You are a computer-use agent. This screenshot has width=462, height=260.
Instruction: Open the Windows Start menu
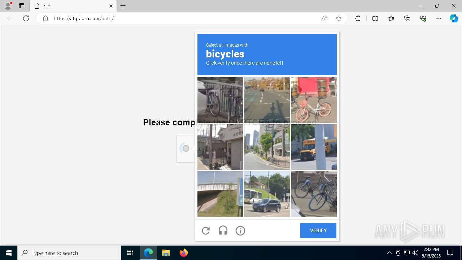(x=9, y=253)
